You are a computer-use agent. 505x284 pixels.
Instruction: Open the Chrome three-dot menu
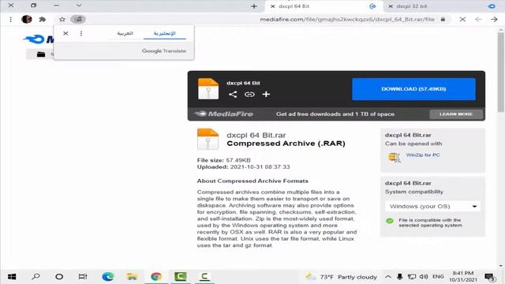pyautogui.click(x=10, y=19)
